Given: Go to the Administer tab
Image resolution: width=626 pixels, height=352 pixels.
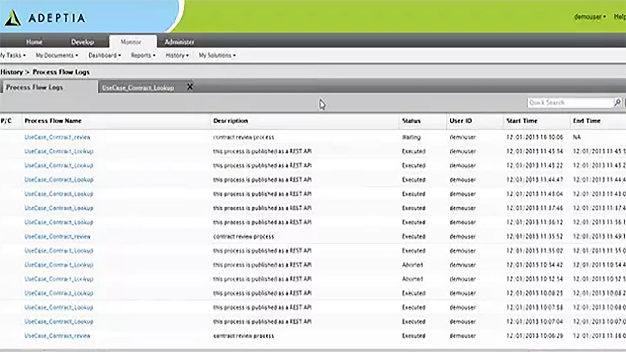Looking at the screenshot, I should point(179,42).
